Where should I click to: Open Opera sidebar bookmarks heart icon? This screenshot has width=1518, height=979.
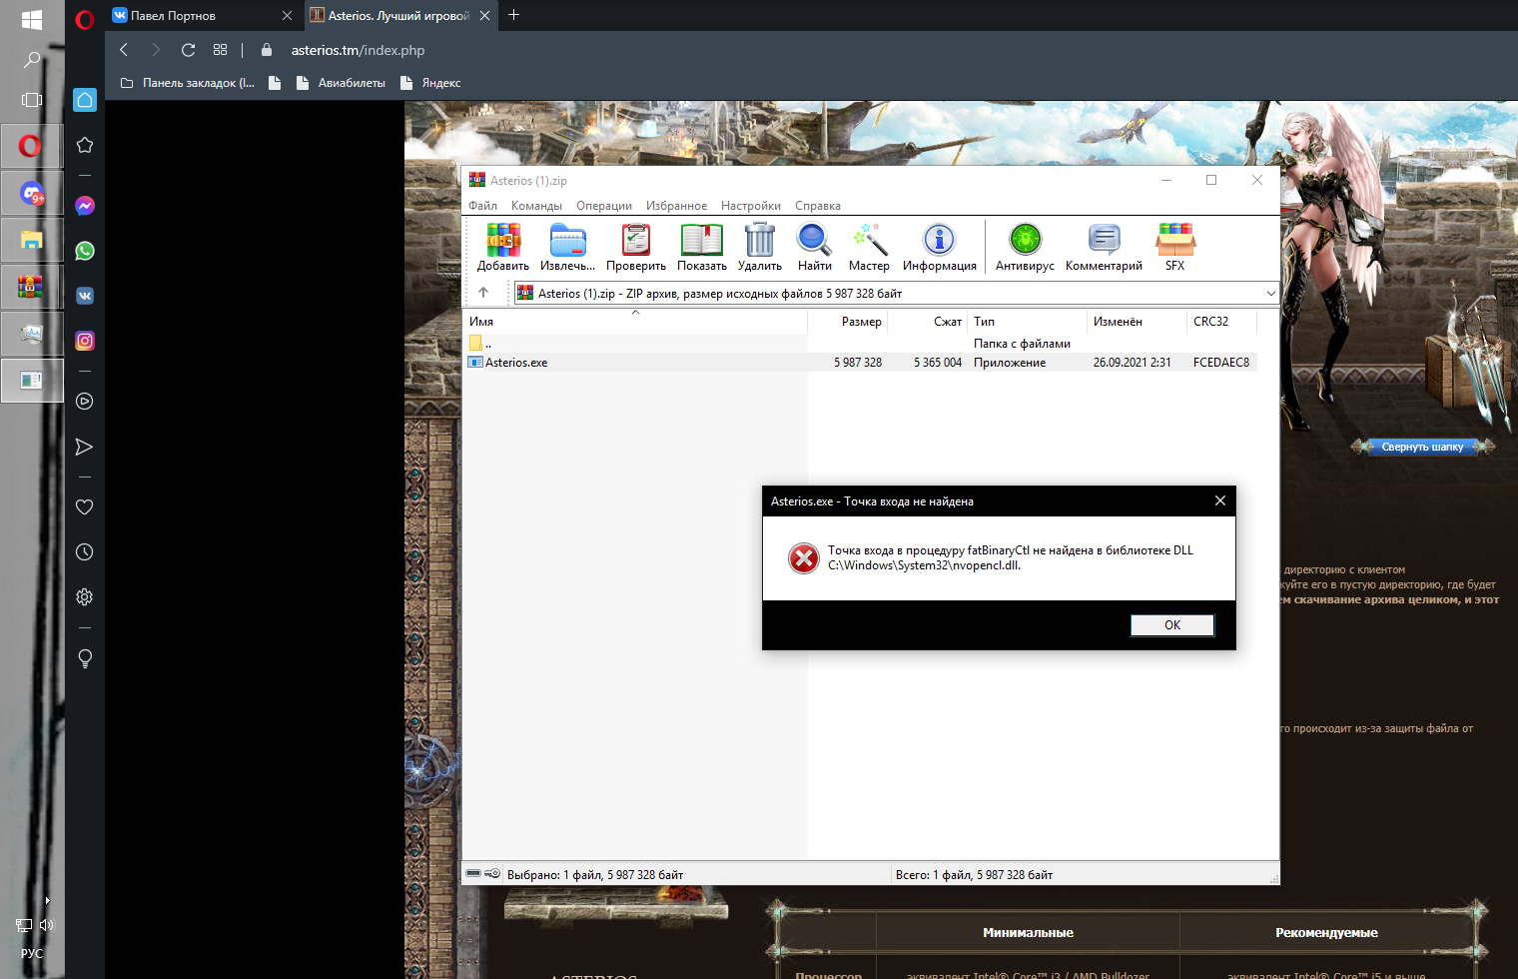pos(85,506)
